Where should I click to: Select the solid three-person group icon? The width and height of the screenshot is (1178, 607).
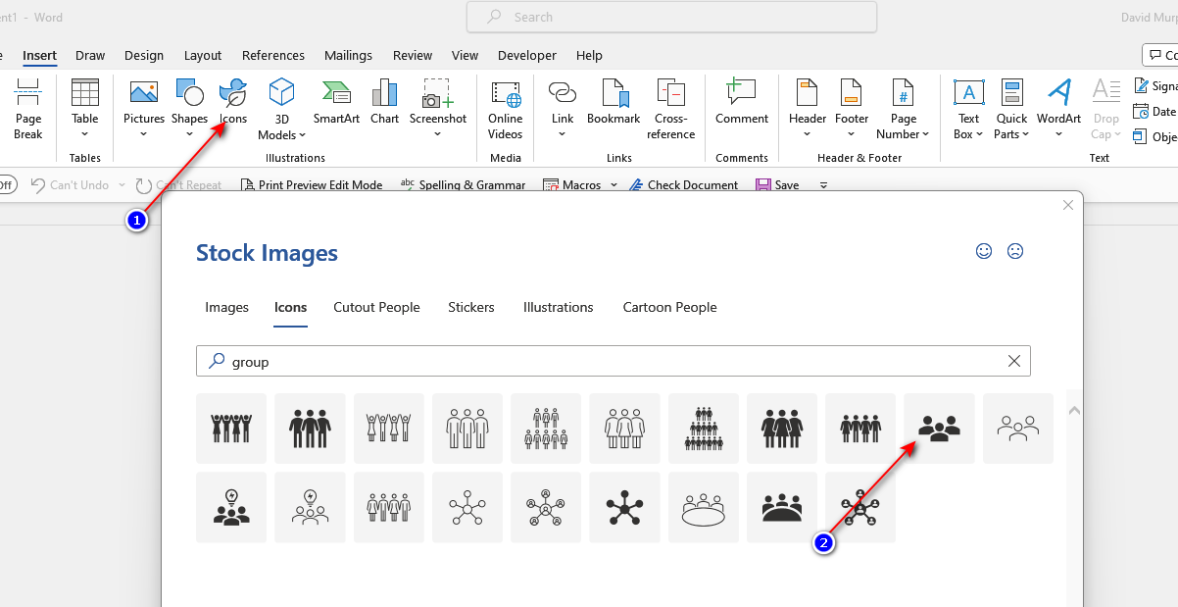(x=939, y=429)
